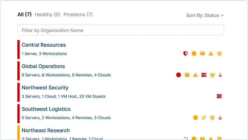
Task: Switch to the Problems (7) tab
Action: [x=78, y=15]
